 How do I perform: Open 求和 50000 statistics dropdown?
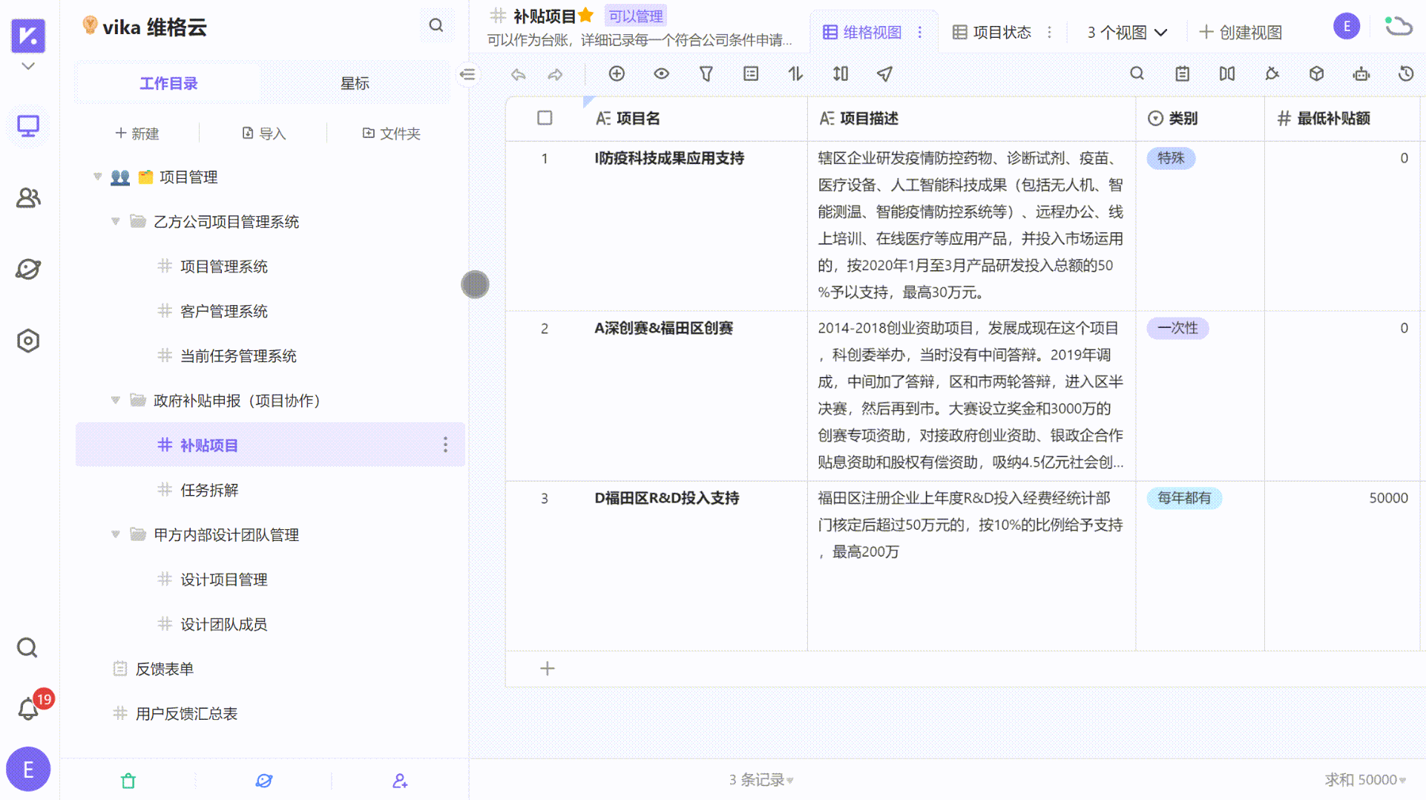click(1364, 780)
